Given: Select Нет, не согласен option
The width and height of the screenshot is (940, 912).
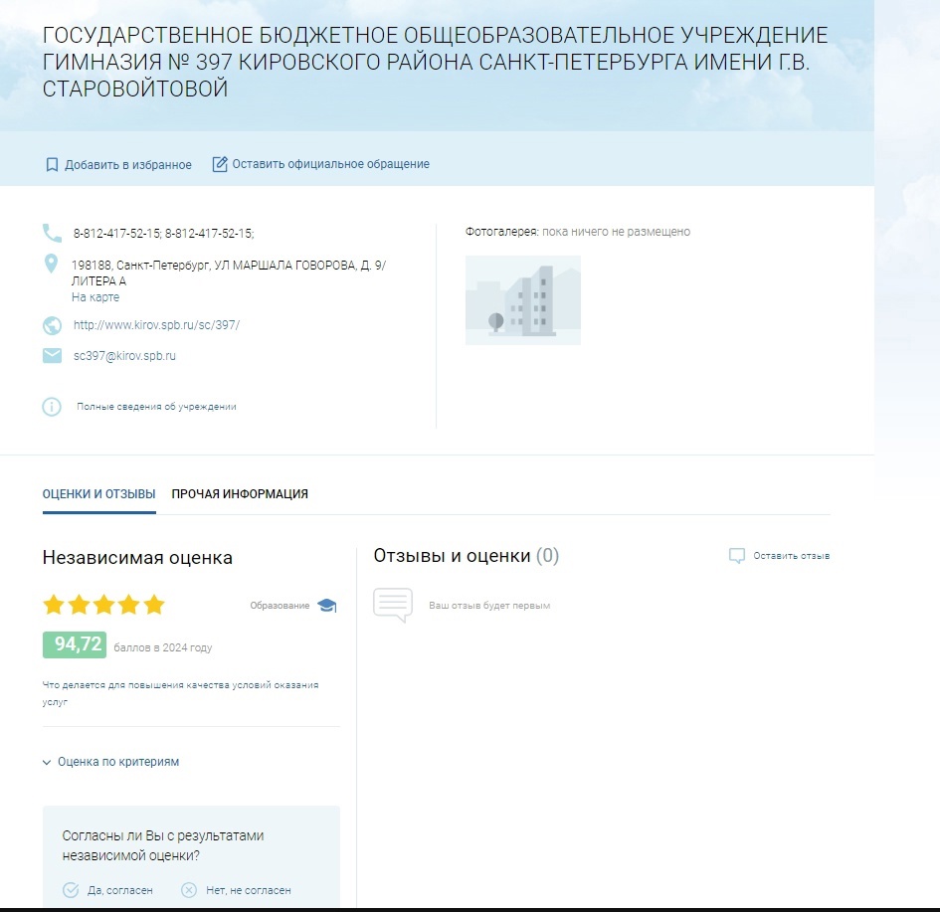Looking at the screenshot, I should point(249,890).
